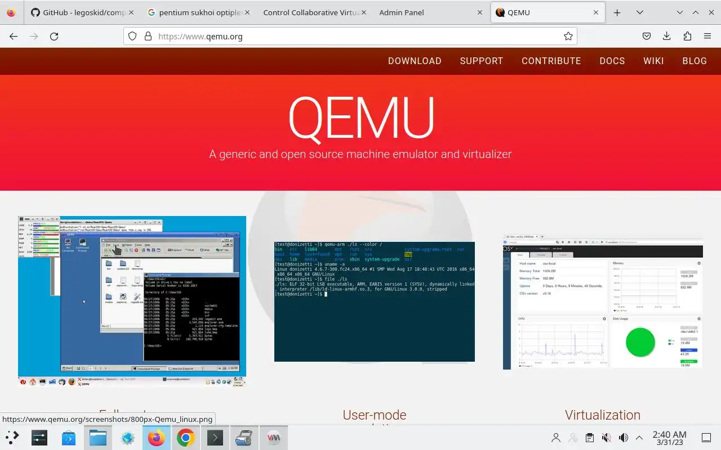Open the OSv dashboard virtualization screenshot

tap(603, 301)
